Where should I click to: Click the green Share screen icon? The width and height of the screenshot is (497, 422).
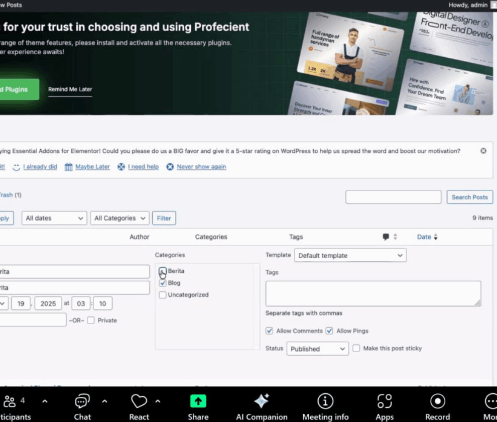(x=198, y=401)
